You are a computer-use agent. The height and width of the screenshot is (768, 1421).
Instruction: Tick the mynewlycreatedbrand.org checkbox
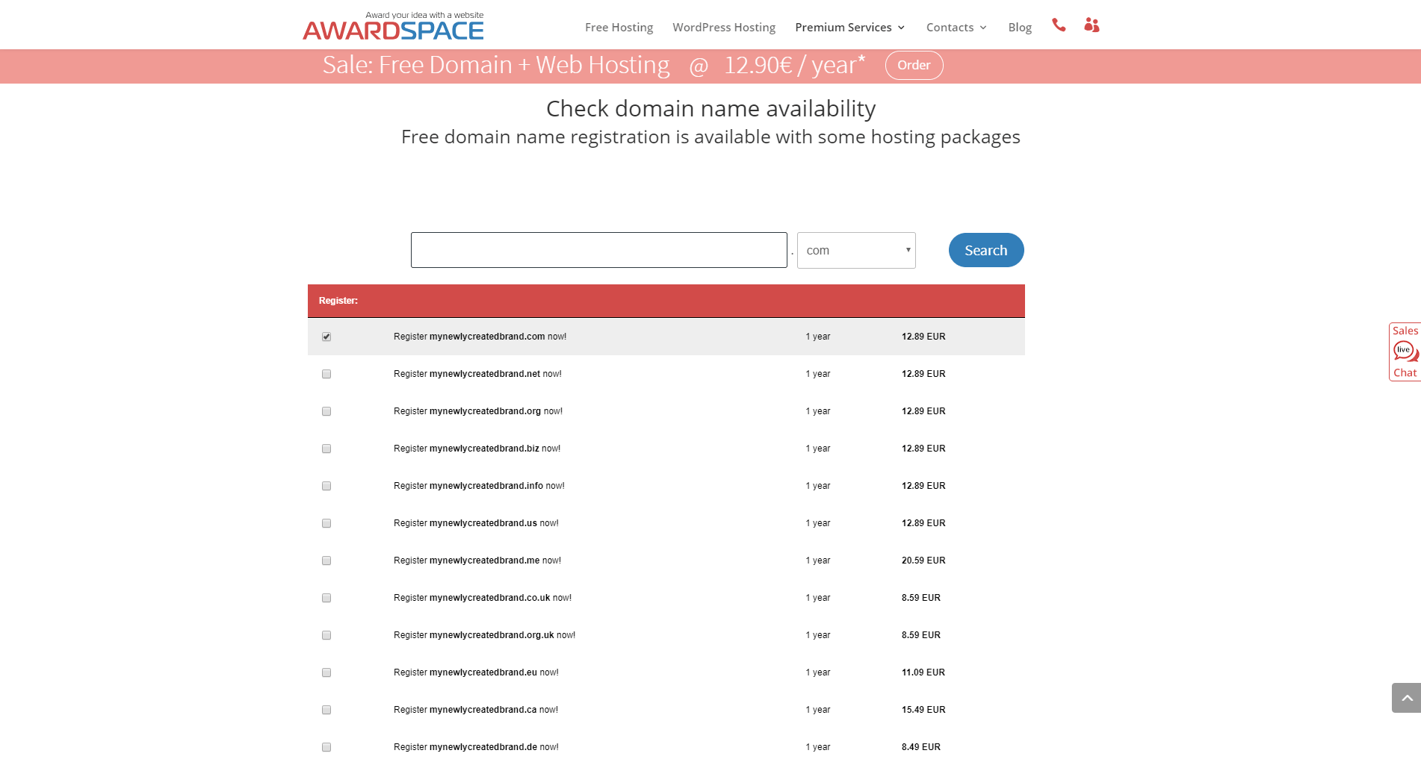pos(326,411)
